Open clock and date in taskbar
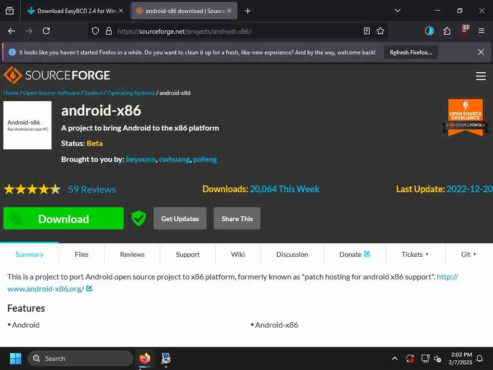Screen dimensions: 493x370 point(460,358)
